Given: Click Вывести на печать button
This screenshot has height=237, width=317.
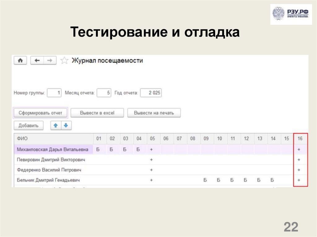Looking at the screenshot, I should [154, 112].
